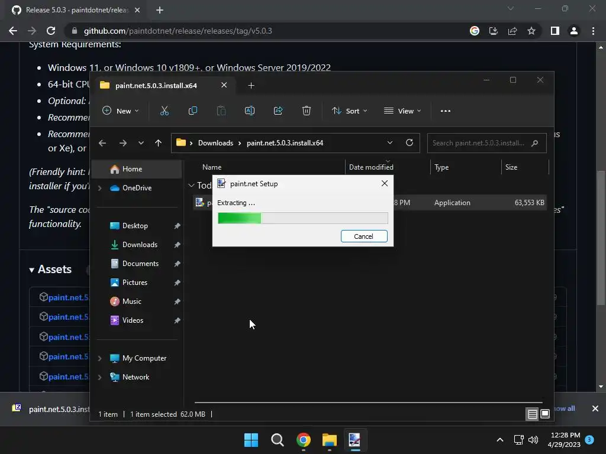Click the Chrome address bar URL
Image resolution: width=606 pixels, height=454 pixels.
178,31
